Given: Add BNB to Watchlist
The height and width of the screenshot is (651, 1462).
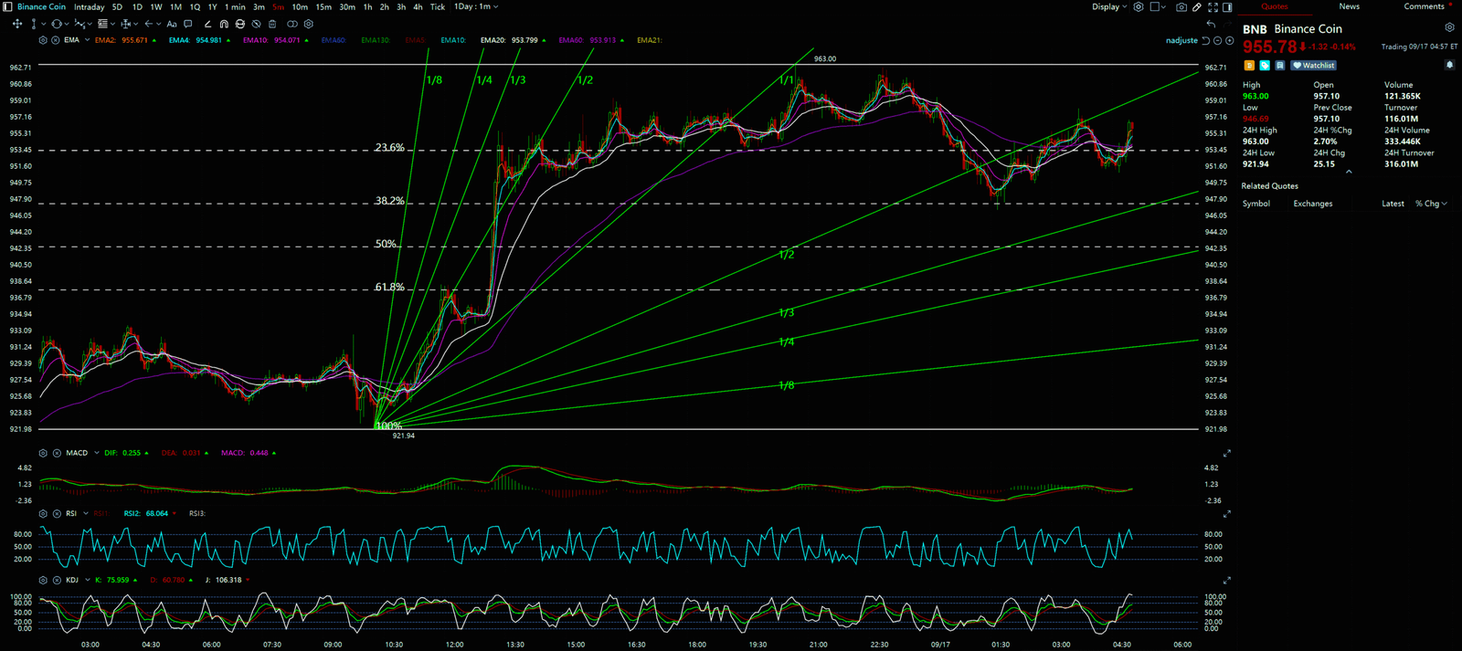Looking at the screenshot, I should (x=1313, y=66).
